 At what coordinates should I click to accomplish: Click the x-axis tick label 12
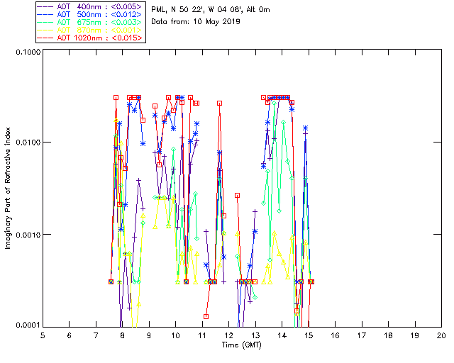(228, 335)
